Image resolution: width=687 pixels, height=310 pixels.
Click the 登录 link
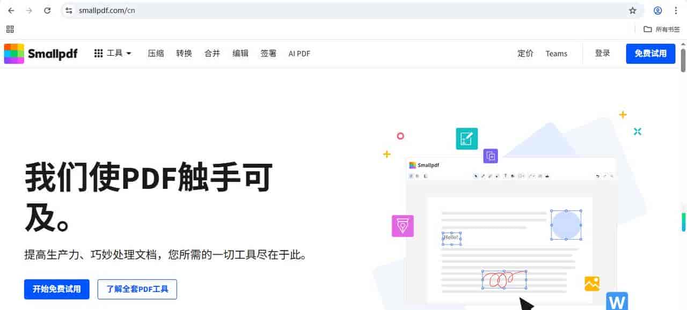pos(603,53)
